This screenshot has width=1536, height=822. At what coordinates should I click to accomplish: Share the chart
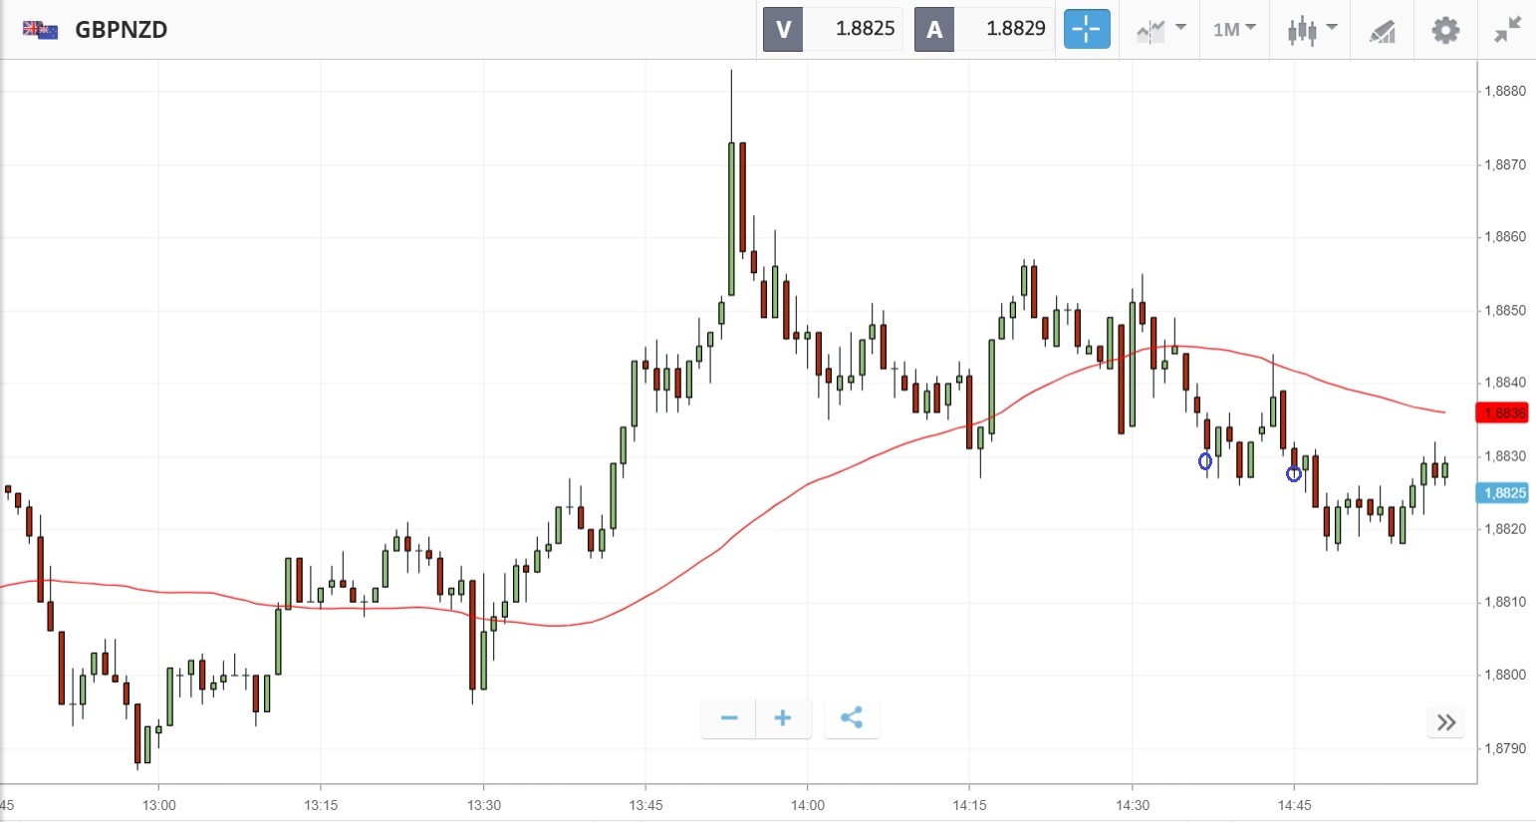coord(852,718)
